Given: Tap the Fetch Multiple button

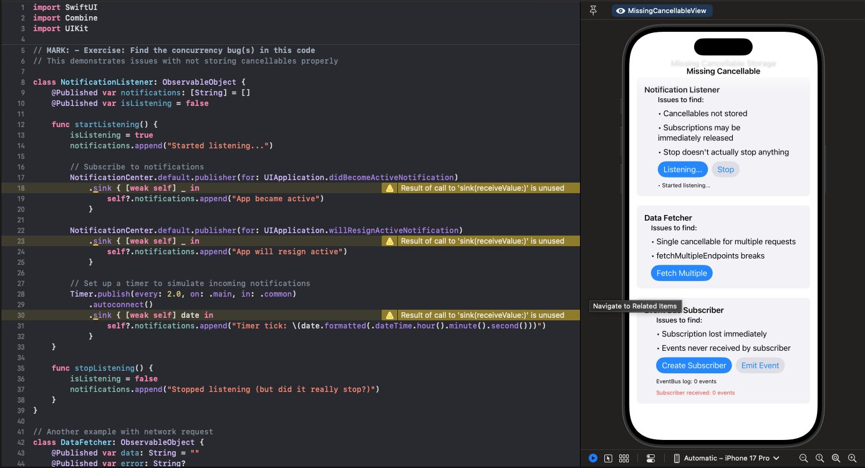Looking at the screenshot, I should click(682, 273).
